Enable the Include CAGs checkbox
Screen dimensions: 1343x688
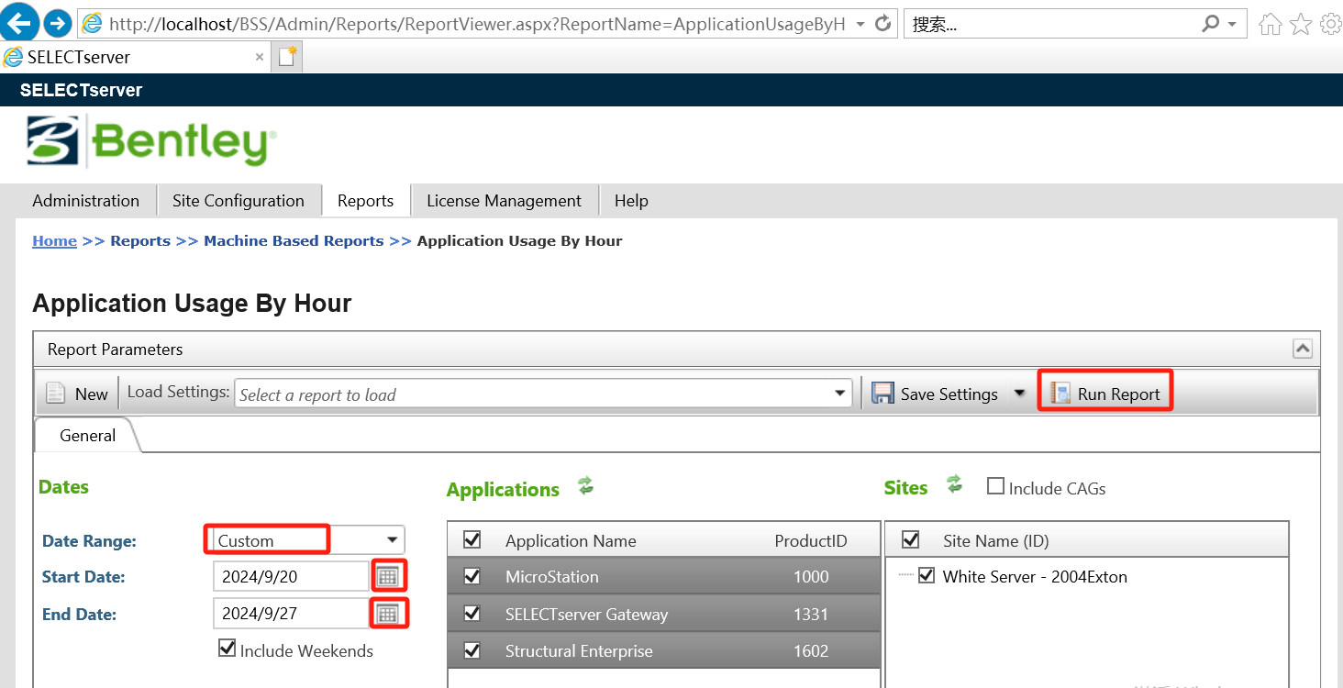(995, 486)
